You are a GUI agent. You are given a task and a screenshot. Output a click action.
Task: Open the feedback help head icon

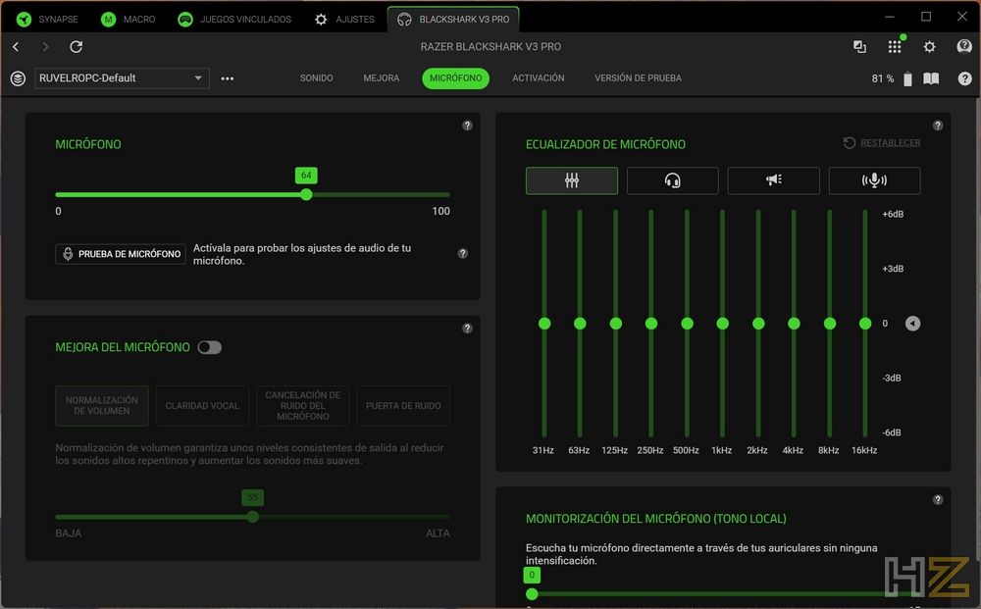click(964, 47)
